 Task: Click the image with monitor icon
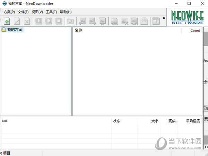pyautogui.click(x=135, y=21)
